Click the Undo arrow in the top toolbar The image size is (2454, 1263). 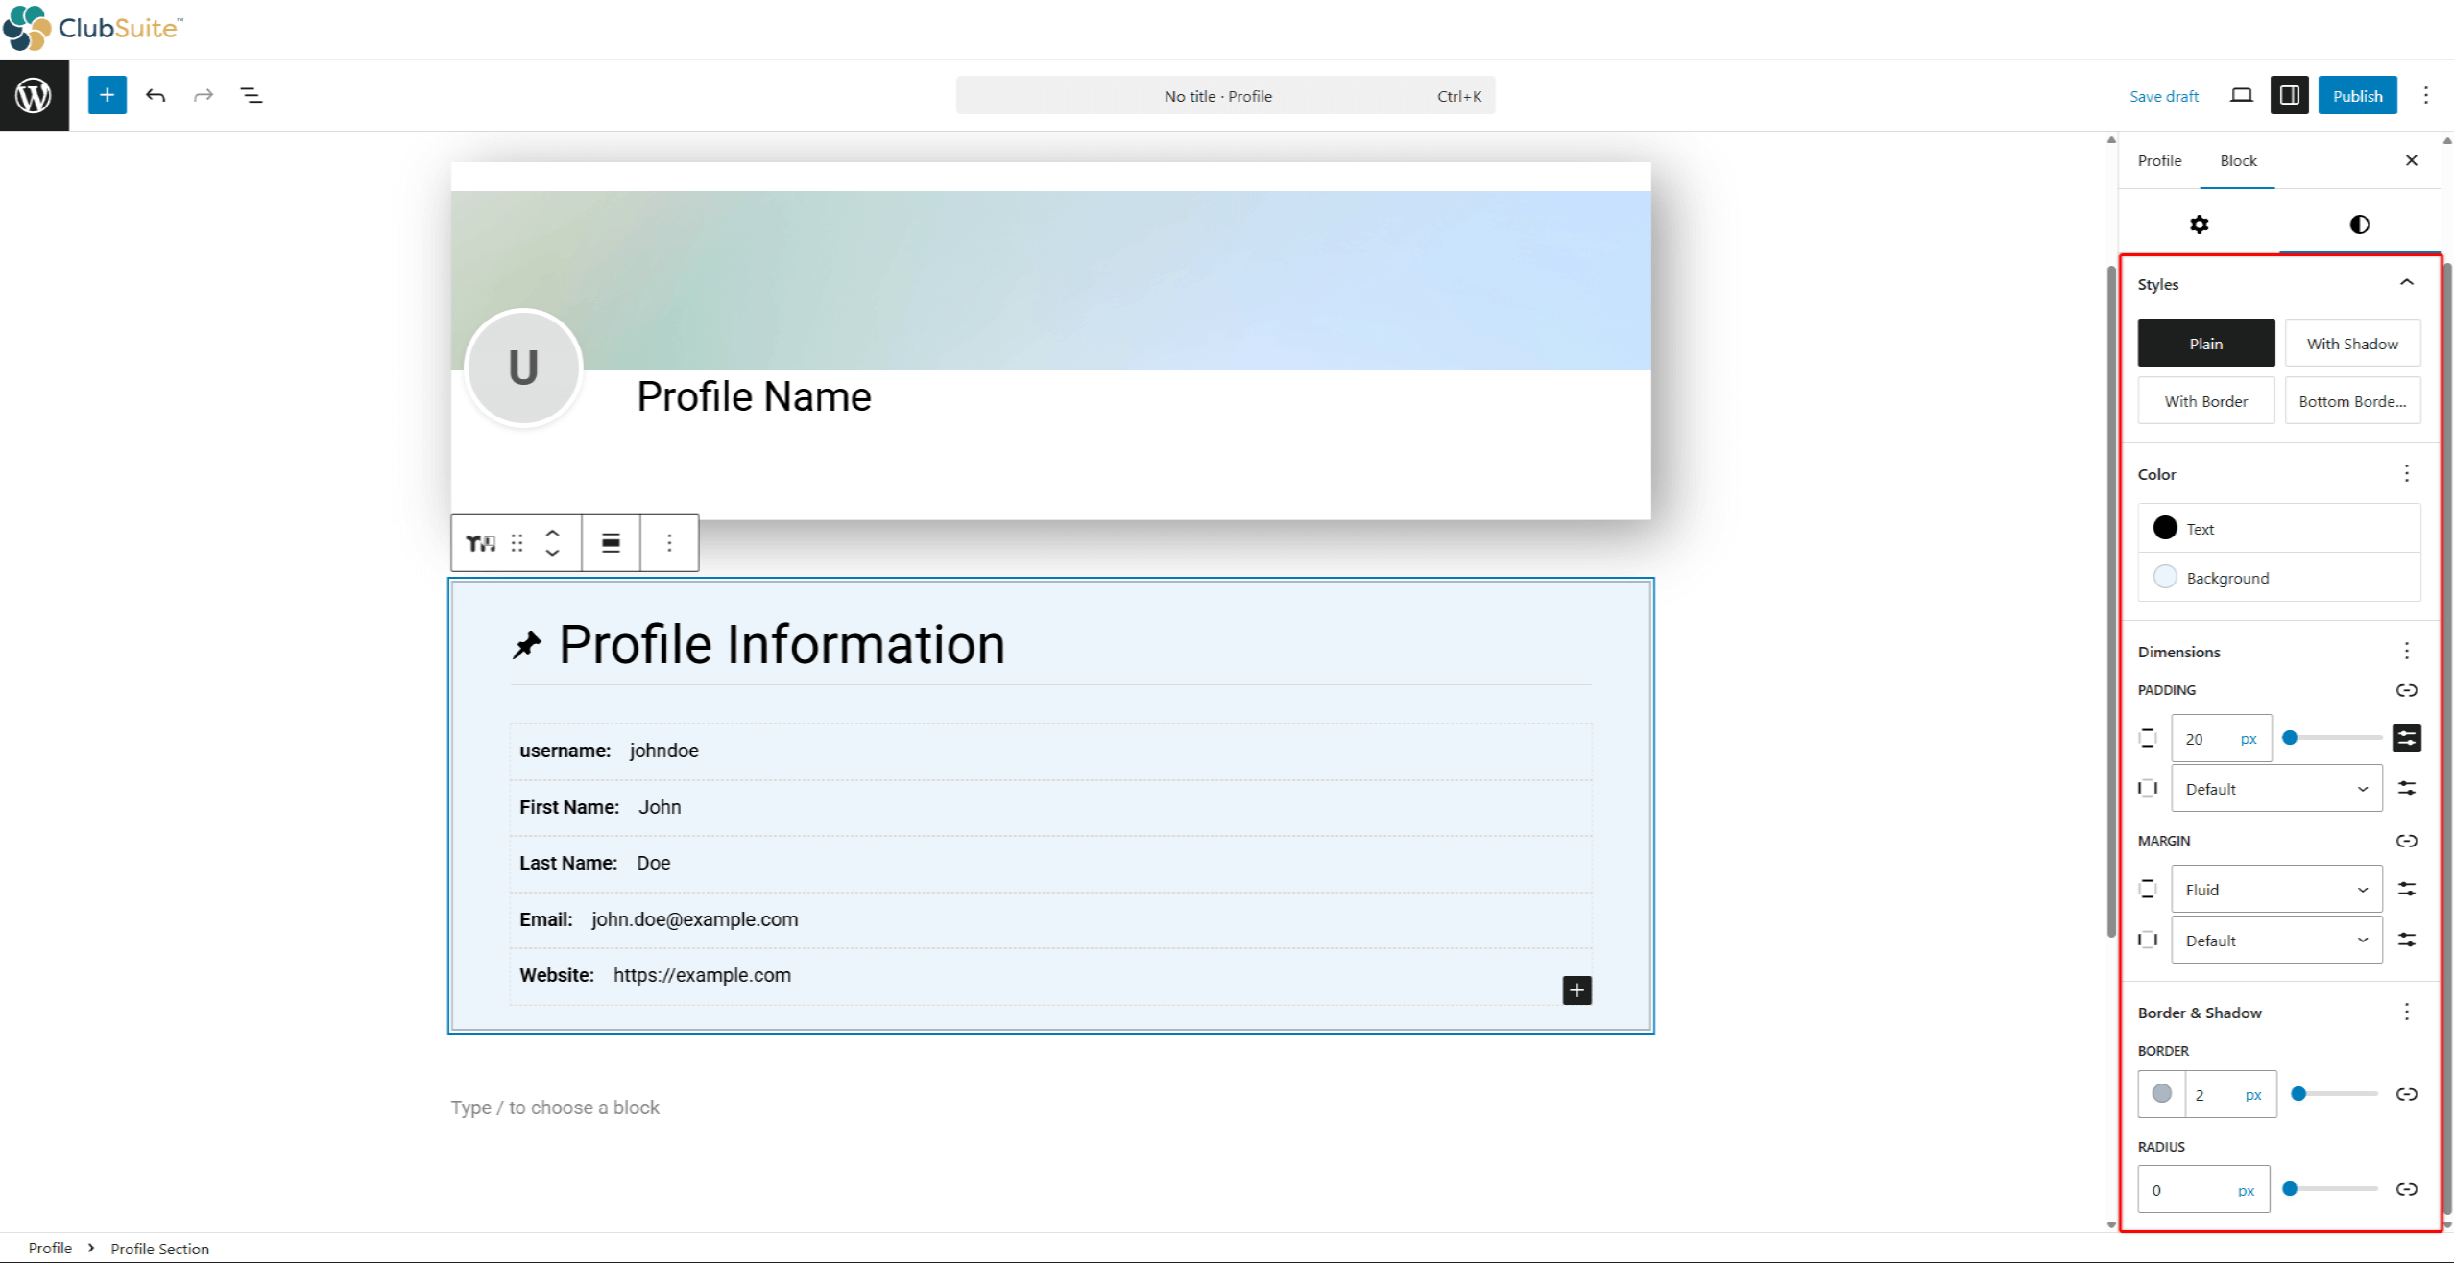pos(156,95)
